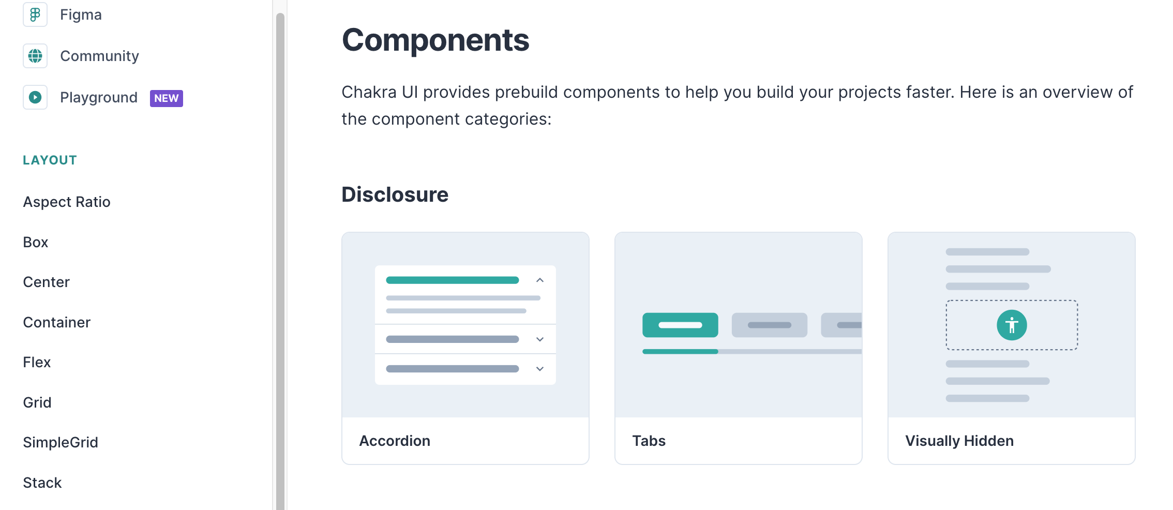The height and width of the screenshot is (510, 1173).
Task: Open the Visually Hidden component card
Action: coord(1012,348)
